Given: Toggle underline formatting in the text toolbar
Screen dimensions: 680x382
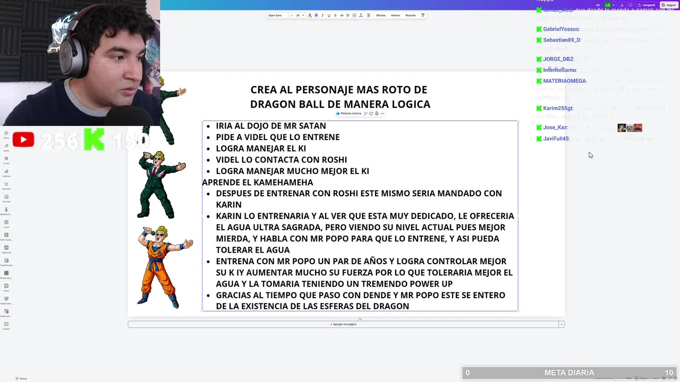Looking at the screenshot, I should tap(329, 15).
